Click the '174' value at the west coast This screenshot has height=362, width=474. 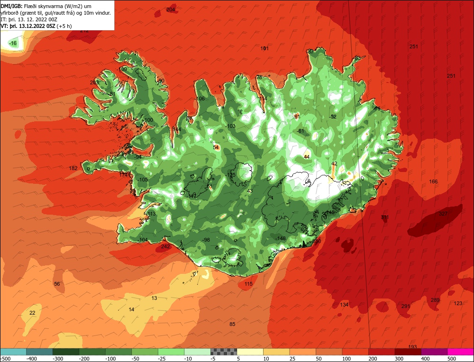[123, 175]
